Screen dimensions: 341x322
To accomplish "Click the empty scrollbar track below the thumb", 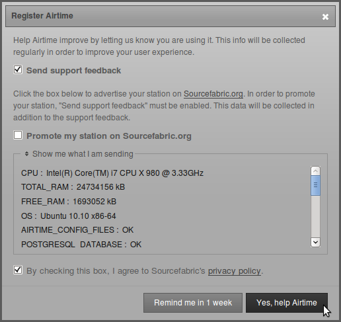I will [x=315, y=217].
